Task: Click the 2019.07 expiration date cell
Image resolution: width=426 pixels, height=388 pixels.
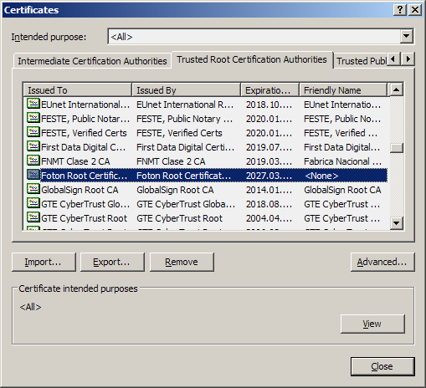Action: (269, 147)
